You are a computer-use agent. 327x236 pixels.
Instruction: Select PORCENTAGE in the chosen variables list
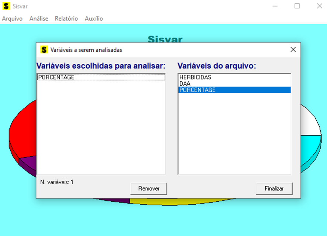pos(101,77)
